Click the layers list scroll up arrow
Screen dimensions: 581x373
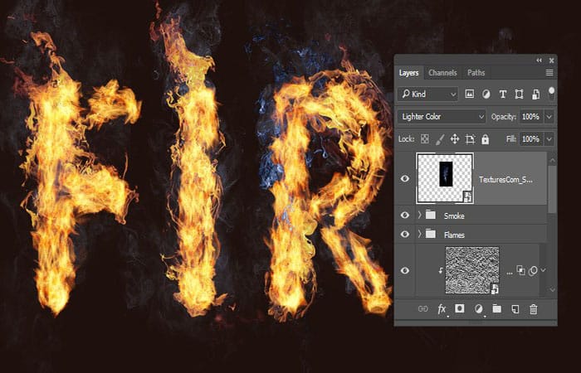552,160
